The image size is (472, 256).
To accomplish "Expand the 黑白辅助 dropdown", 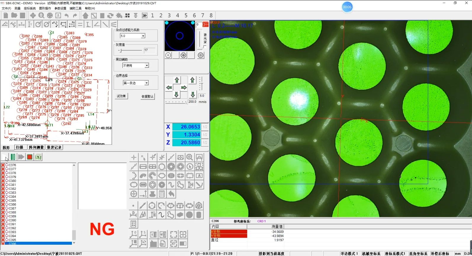I will (147, 65).
